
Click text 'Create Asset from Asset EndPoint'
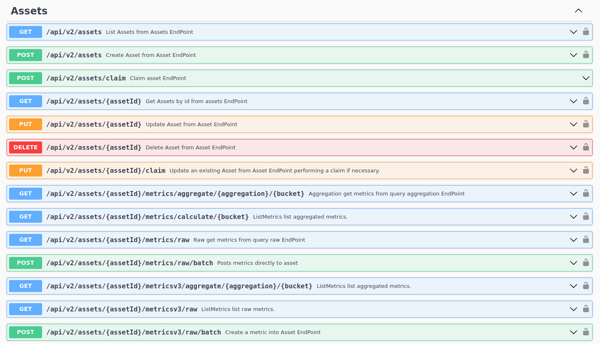tap(151, 55)
